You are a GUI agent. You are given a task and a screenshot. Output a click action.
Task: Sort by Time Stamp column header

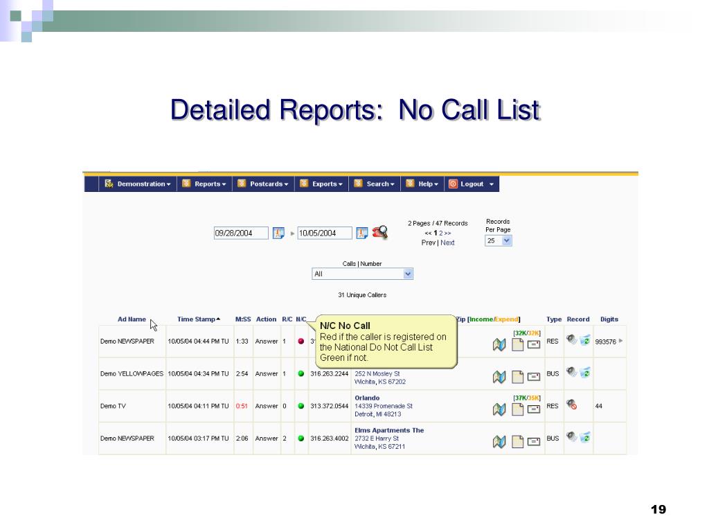tap(199, 319)
